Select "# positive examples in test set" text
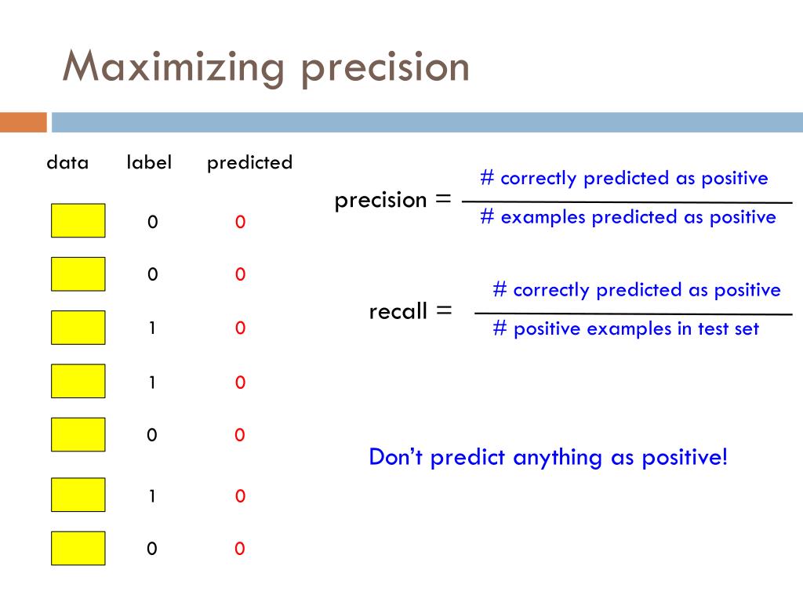Screen dimensions: 803x602 626,328
